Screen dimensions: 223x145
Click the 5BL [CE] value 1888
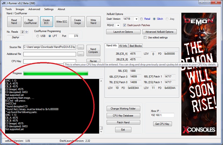click(x=135, y=71)
